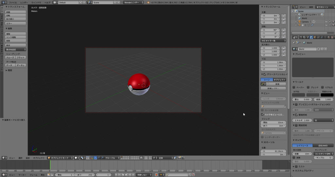Click the ミラー button
The image size is (335, 177).
coord(15,24)
